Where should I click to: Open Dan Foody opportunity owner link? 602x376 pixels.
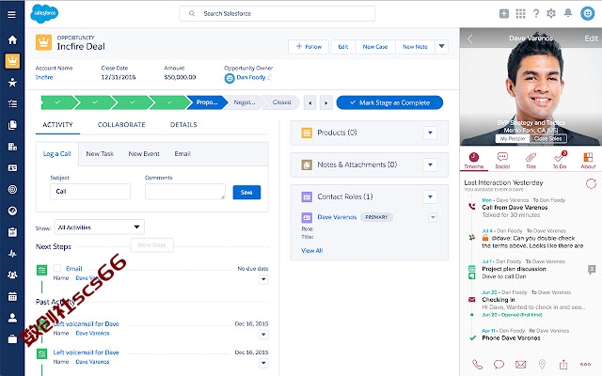point(251,77)
